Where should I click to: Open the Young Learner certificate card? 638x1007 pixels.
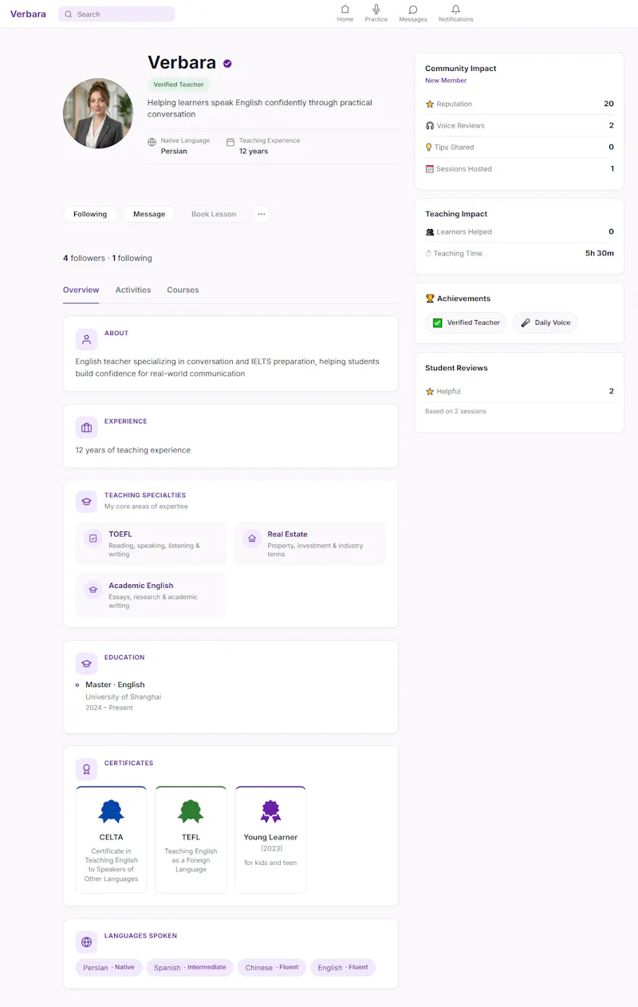tap(271, 839)
